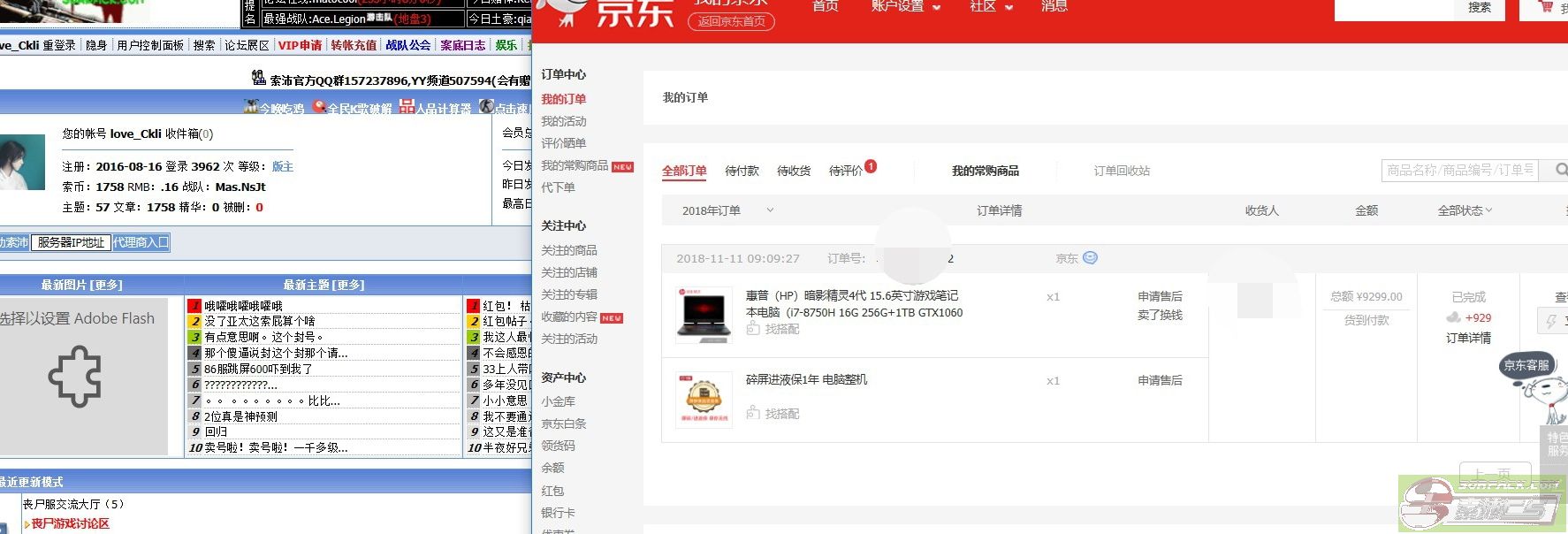
Task: Switch to the 待收货 tab
Action: point(794,171)
